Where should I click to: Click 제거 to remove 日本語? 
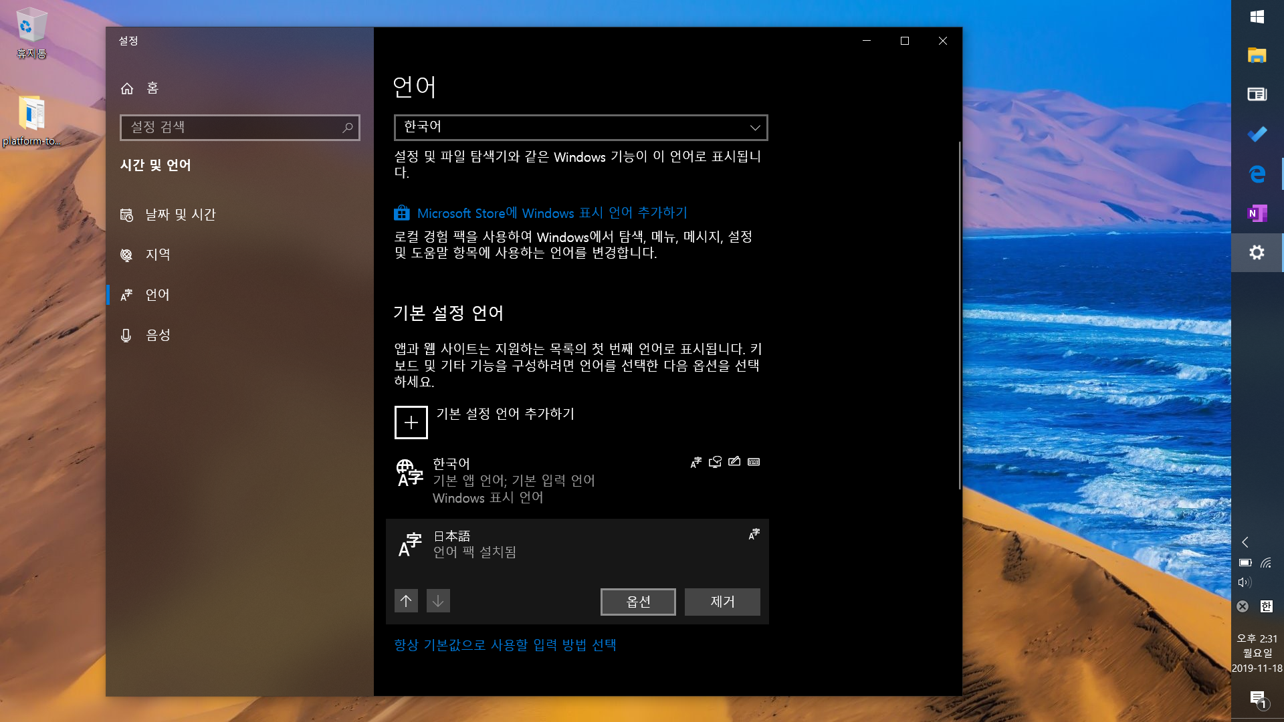[x=722, y=602]
